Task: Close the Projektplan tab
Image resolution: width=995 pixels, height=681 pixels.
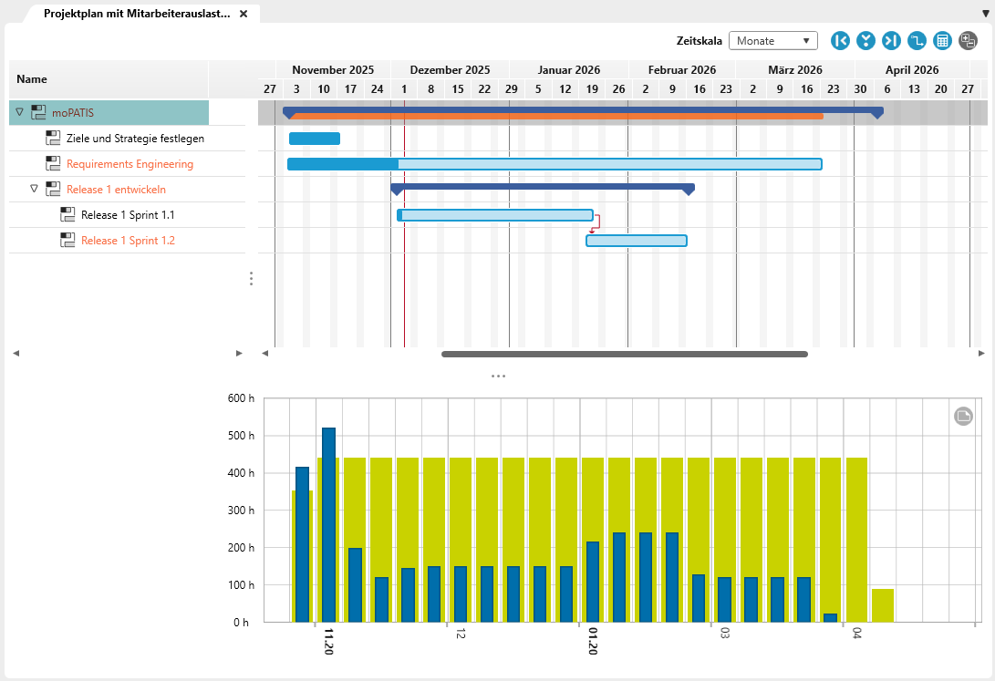Action: tap(244, 15)
